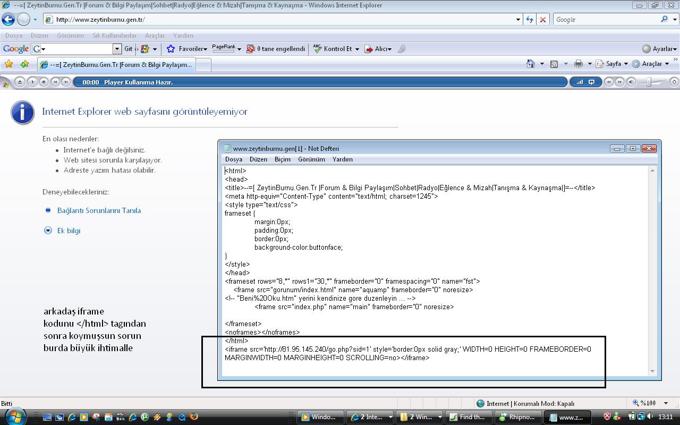Click the Google toolbar bookmarks Favoriler button

[x=187, y=49]
